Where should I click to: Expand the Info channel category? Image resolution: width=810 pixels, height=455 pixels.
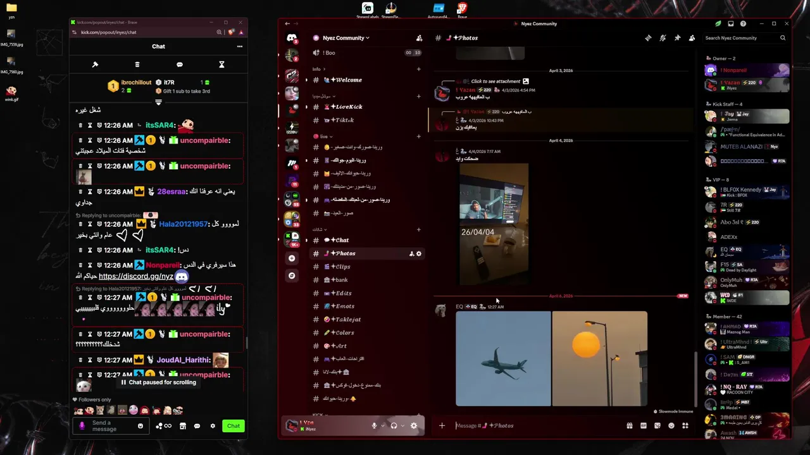tap(319, 69)
